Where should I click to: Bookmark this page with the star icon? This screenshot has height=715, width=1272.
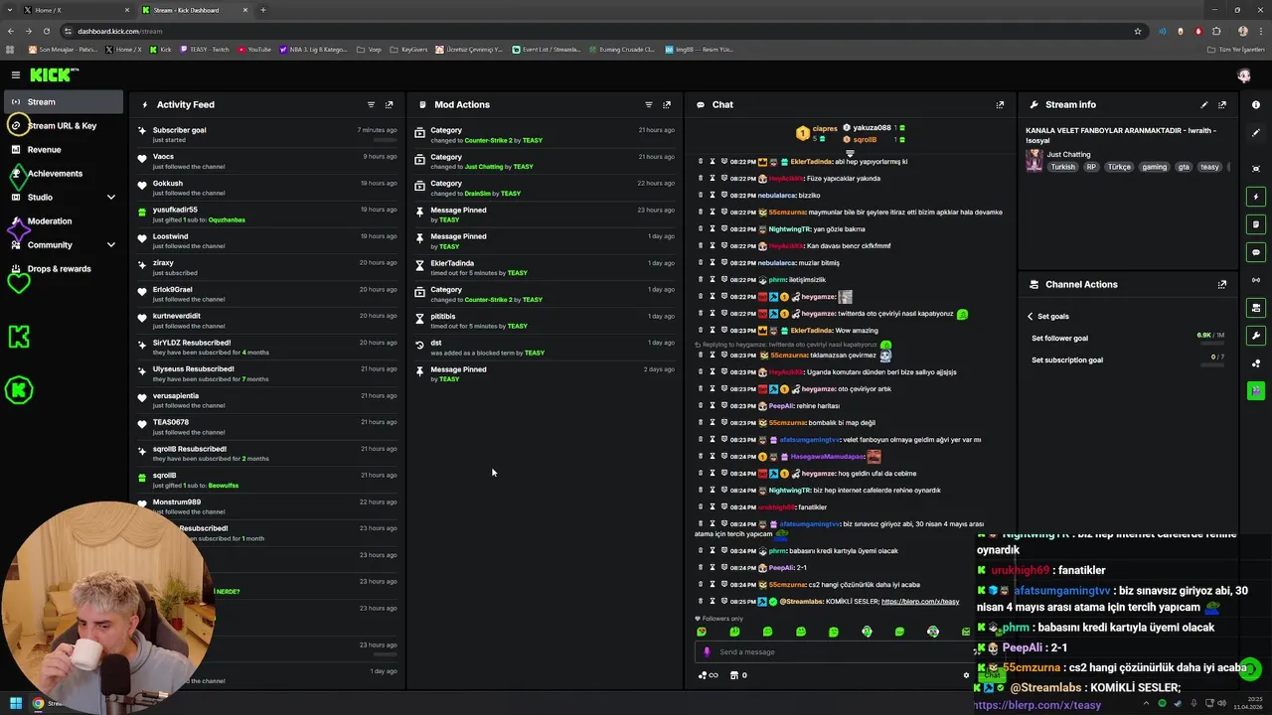coord(1138,31)
